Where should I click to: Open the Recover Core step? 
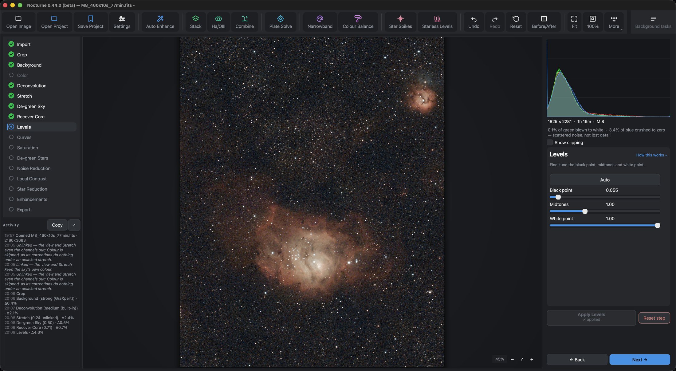click(41, 117)
